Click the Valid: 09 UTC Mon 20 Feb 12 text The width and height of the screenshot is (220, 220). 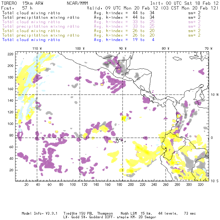[122, 8]
